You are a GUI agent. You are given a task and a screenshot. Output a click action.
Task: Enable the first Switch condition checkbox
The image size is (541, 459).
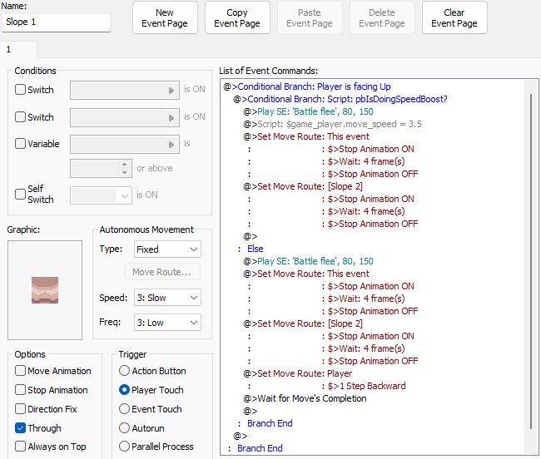(20, 90)
